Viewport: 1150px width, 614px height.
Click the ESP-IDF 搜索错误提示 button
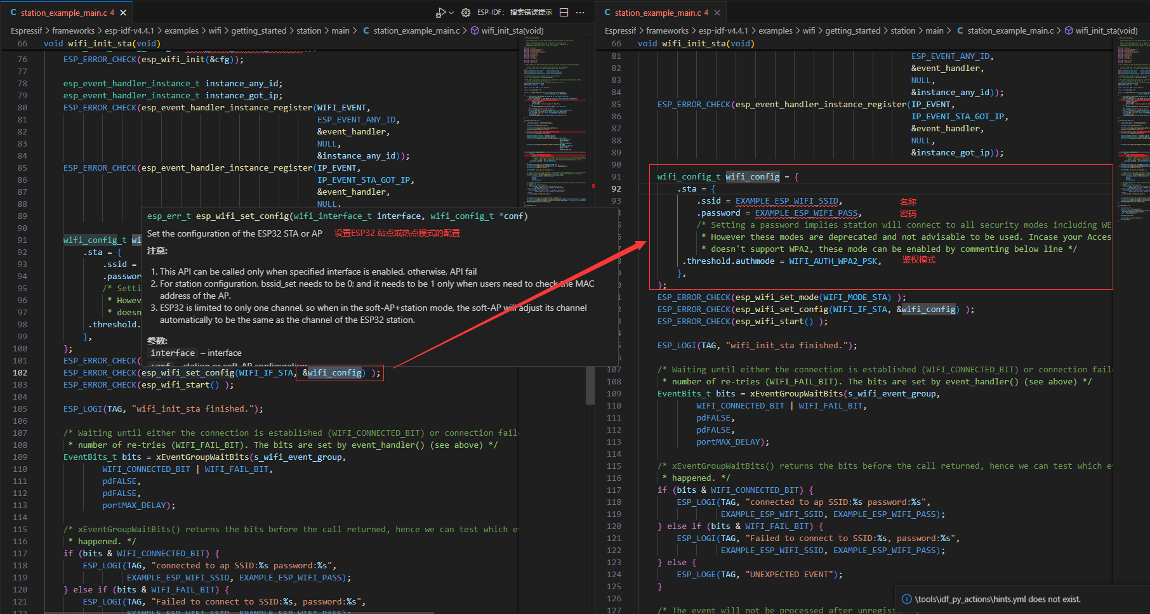point(514,13)
